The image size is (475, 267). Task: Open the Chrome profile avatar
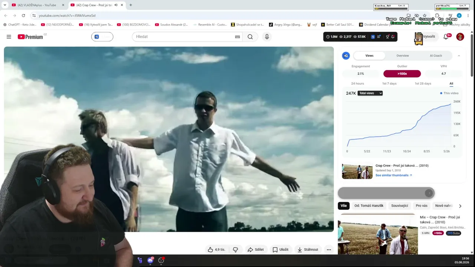click(x=459, y=16)
